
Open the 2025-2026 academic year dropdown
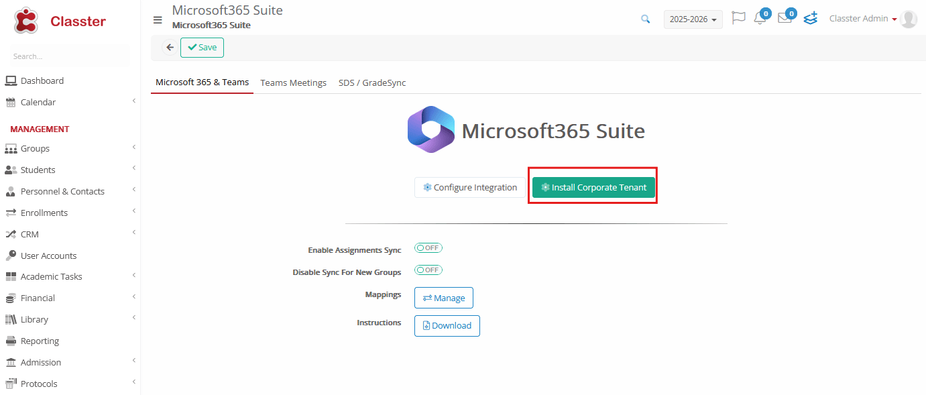(693, 19)
